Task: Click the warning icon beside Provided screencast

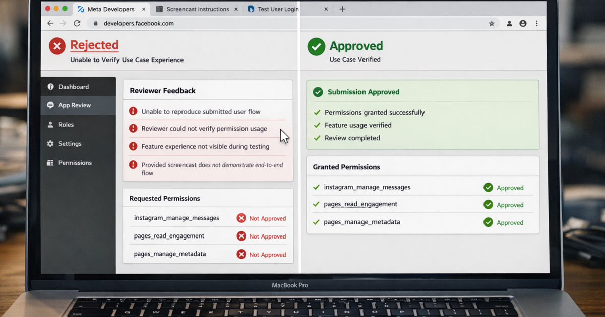Action: coord(133,164)
